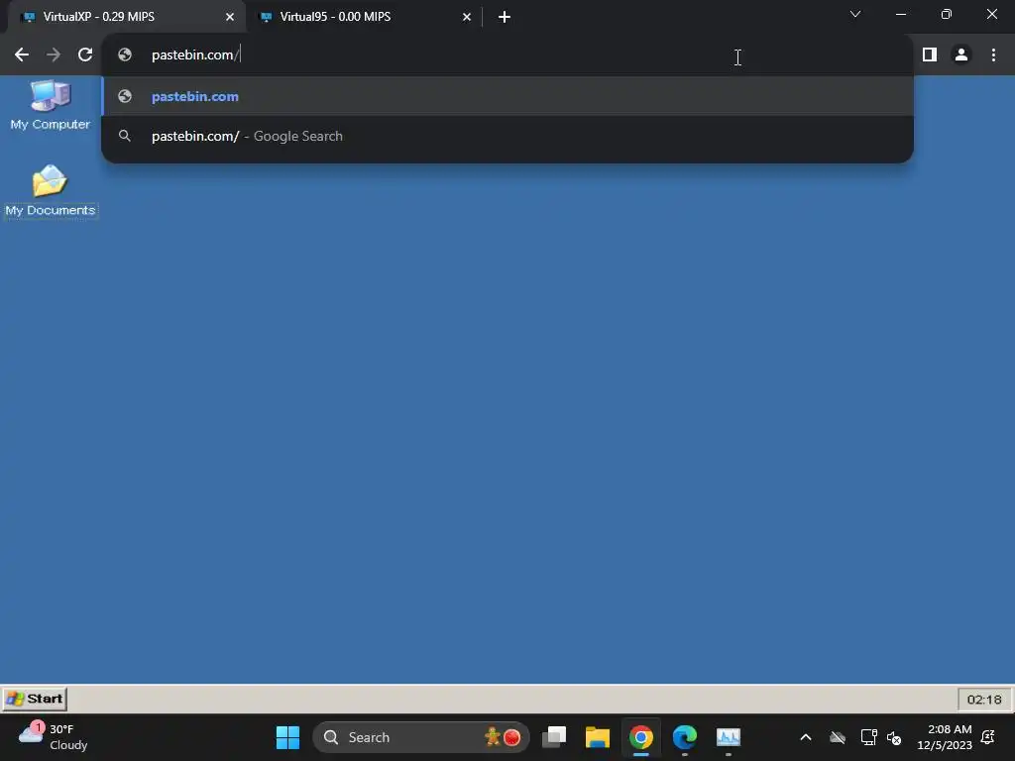This screenshot has height=761, width=1015.
Task: Open the Chrome three-dot menu
Action: [x=993, y=55]
